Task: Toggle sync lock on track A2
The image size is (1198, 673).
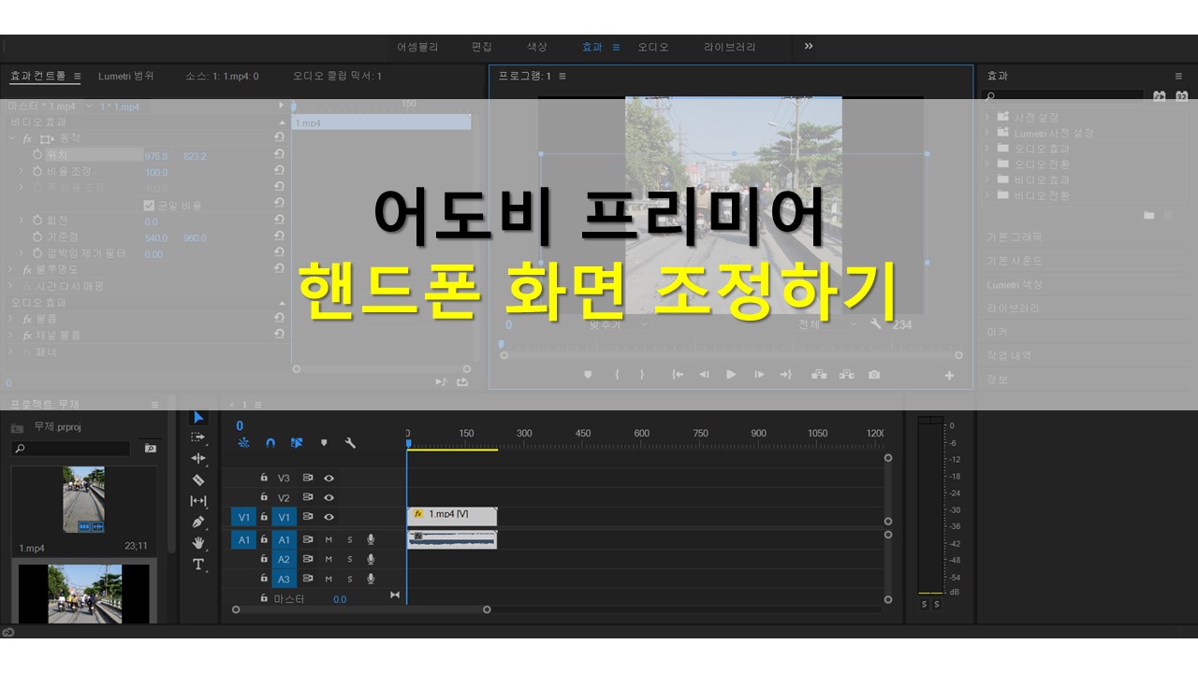Action: pyautogui.click(x=308, y=559)
